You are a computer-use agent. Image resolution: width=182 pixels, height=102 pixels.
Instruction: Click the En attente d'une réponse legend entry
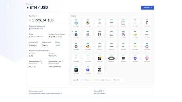coord(101,80)
